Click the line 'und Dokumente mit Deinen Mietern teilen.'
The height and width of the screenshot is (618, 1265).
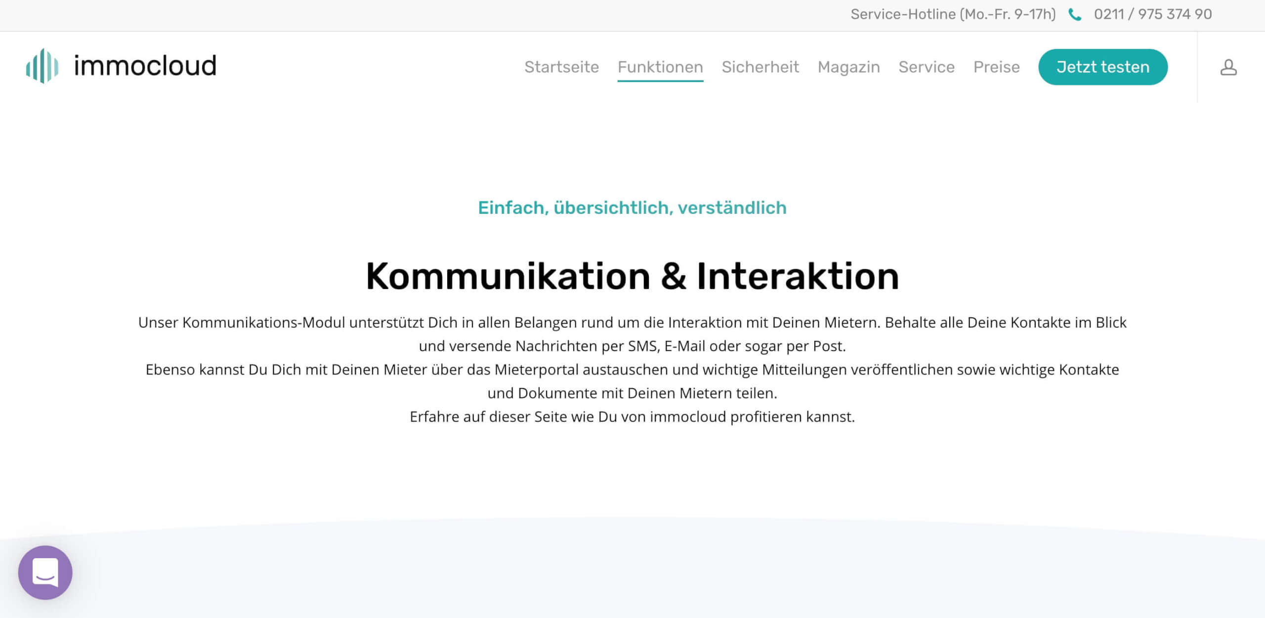632,393
